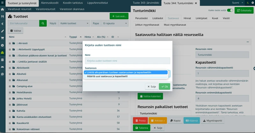Image resolution: width=255 pixels, height=133 pixels.
Task: Click the Kopioi button
Action: pos(175,121)
